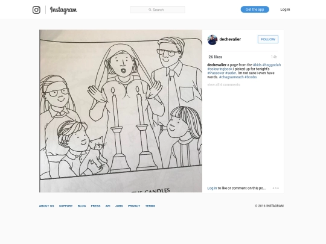The height and width of the screenshot is (244, 326).
Task: Open the #colouringbook hashtag
Action: [x=220, y=69]
